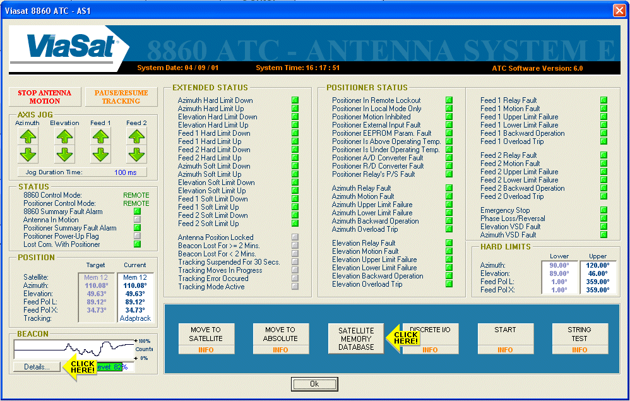This screenshot has width=630, height=401.
Task: Open INFO for Move To Satellite
Action: (206, 350)
